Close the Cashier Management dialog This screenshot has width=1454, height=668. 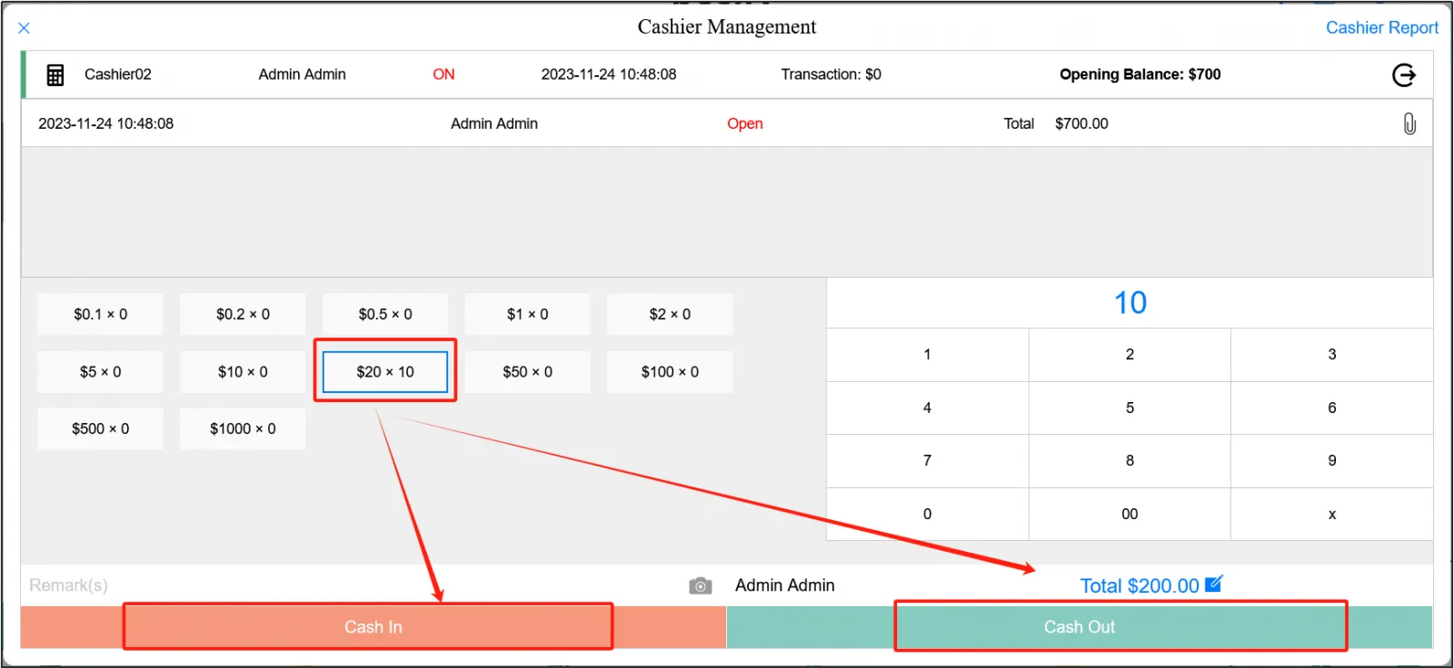point(25,28)
